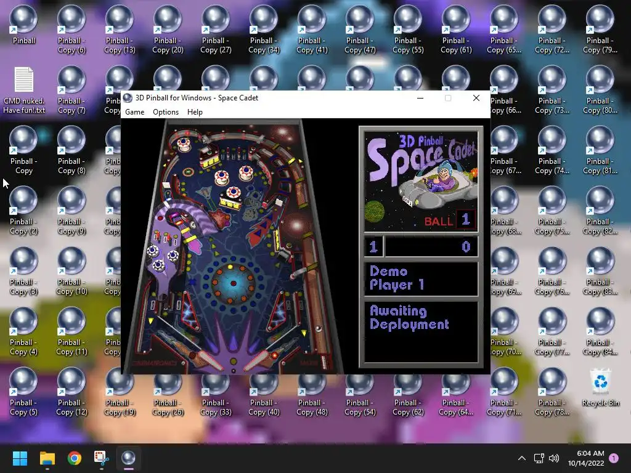The width and height of the screenshot is (631, 473).
Task: Open the Help menu in Pinball
Action: click(195, 112)
